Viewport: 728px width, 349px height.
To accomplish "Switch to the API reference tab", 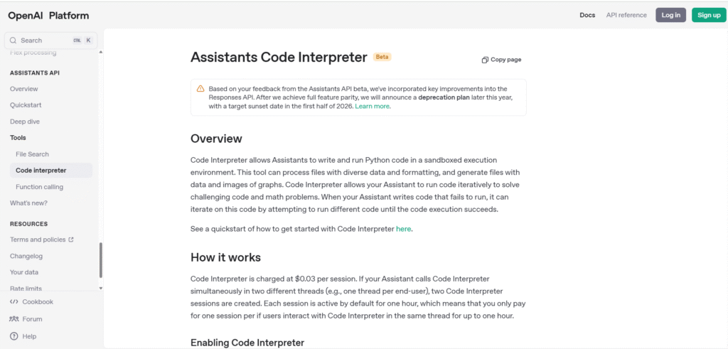I will point(626,16).
